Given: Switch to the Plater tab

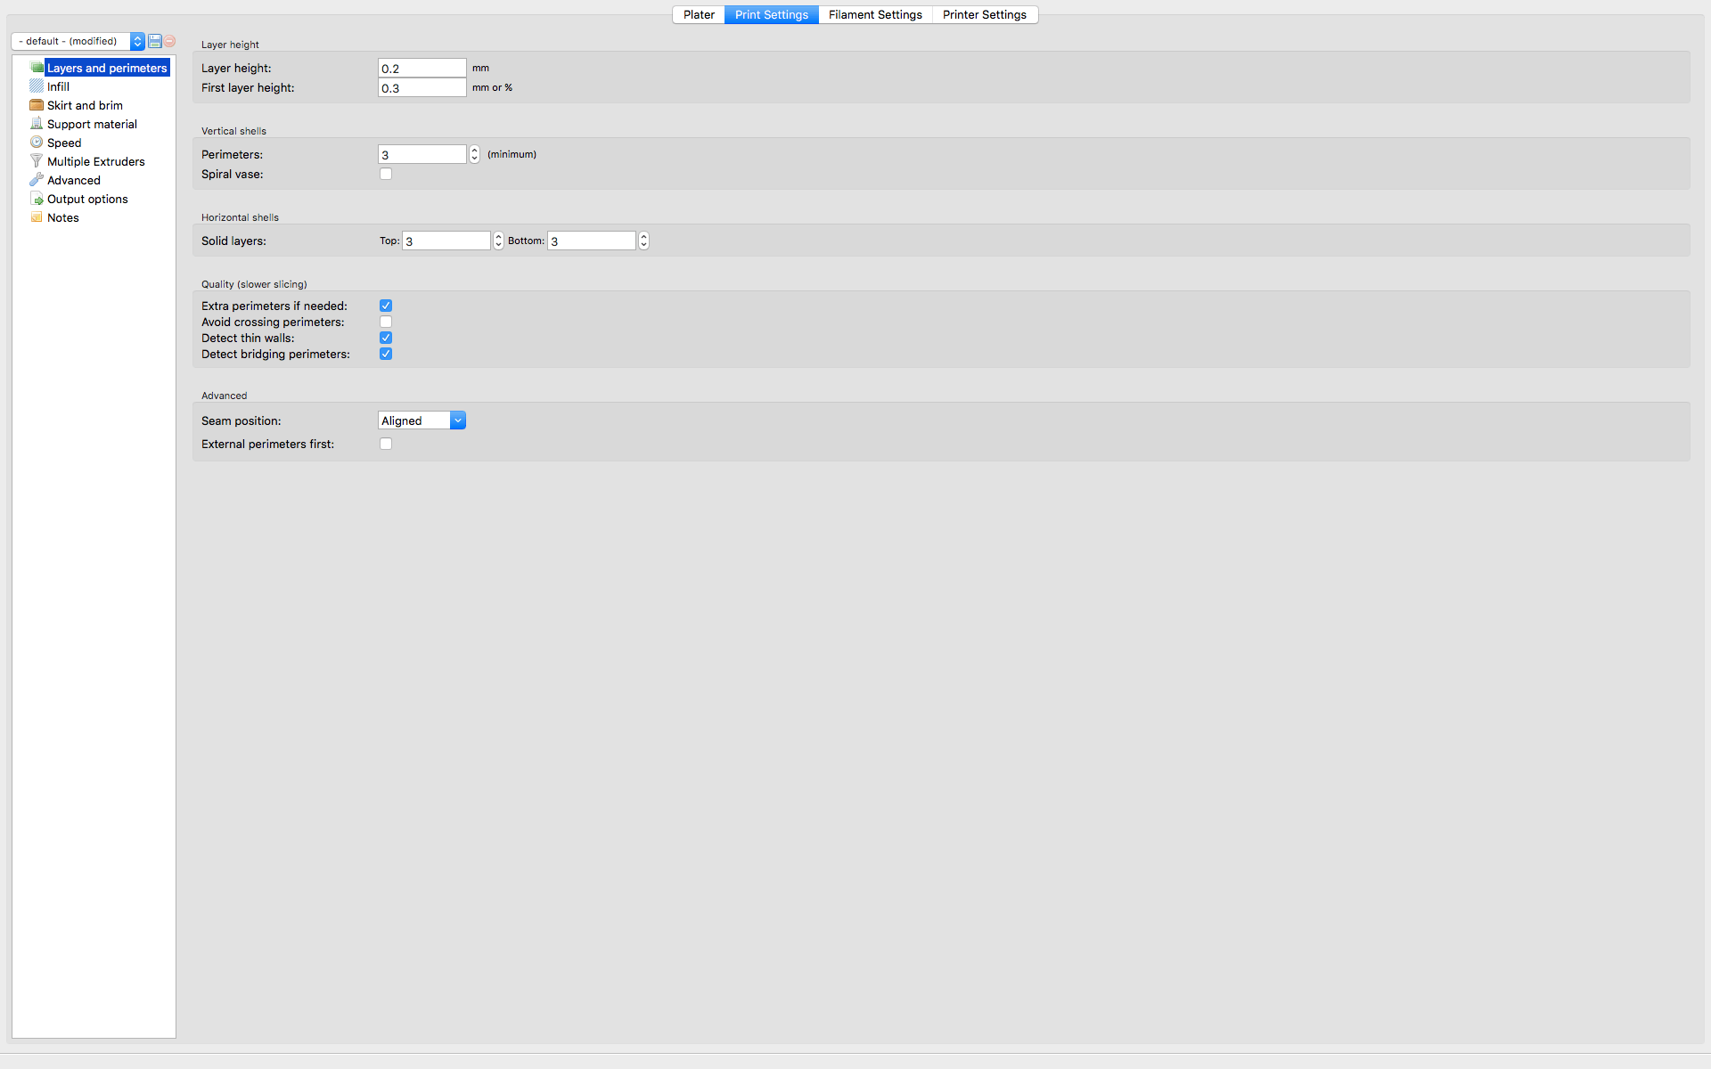Looking at the screenshot, I should tap(699, 14).
